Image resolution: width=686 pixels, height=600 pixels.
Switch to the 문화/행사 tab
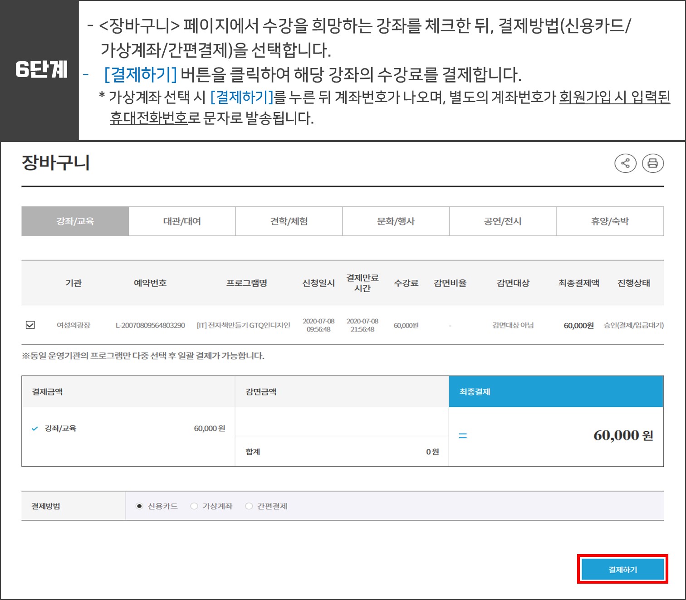point(396,221)
